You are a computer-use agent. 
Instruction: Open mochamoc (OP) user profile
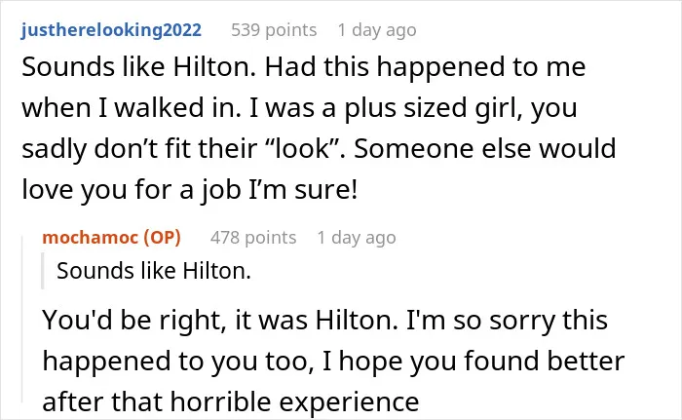tap(111, 237)
